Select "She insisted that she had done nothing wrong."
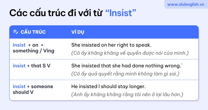This screenshot has height=110, width=208. [x=126, y=66]
